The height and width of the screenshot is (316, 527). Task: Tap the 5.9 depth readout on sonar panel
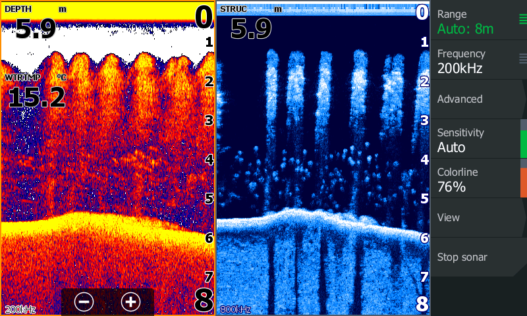pos(36,28)
